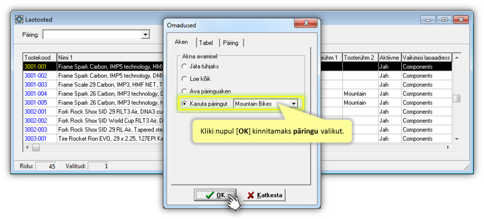Open the Mountain Bikes query dropdown
Screen dimensions: 484x219
294,104
